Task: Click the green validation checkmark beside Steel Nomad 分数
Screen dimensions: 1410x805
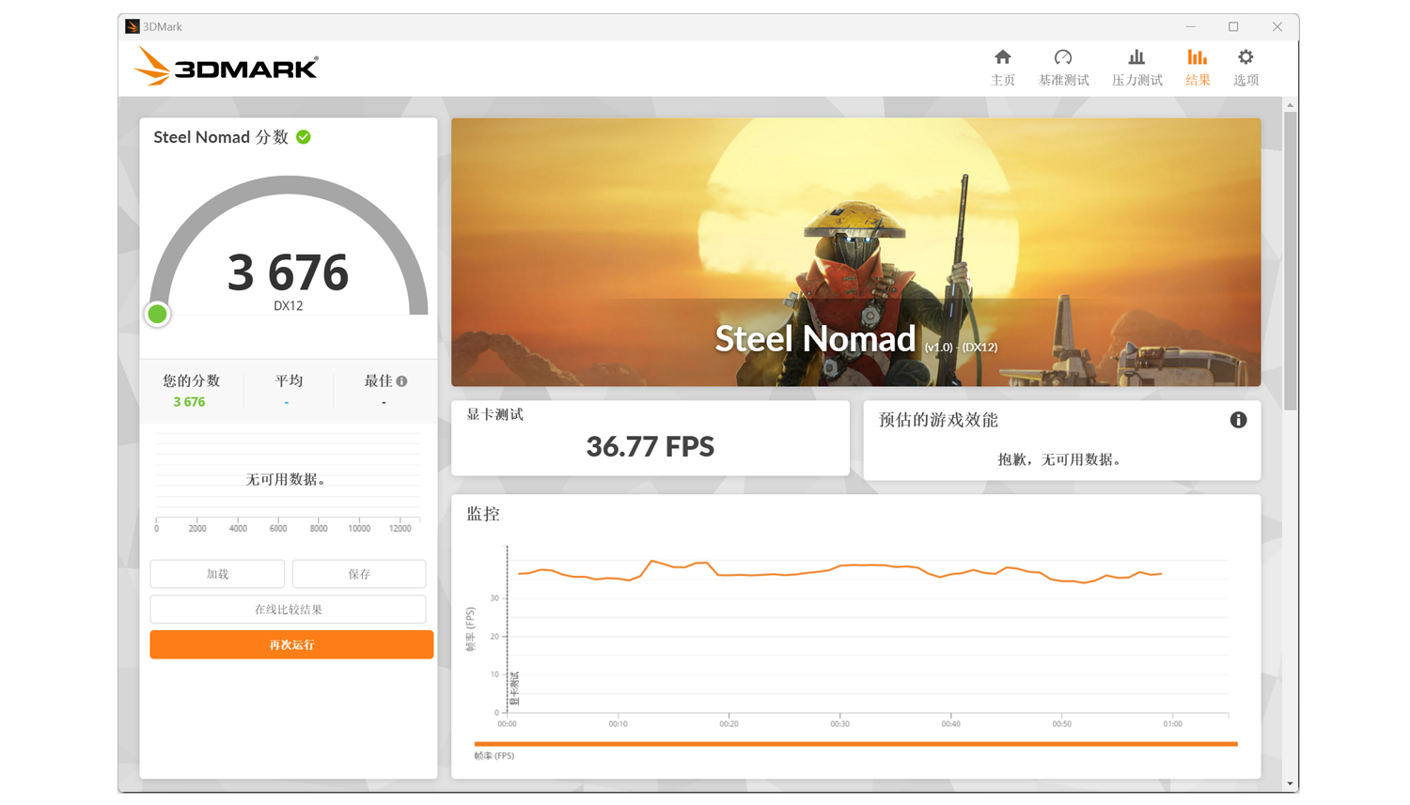Action: [304, 137]
